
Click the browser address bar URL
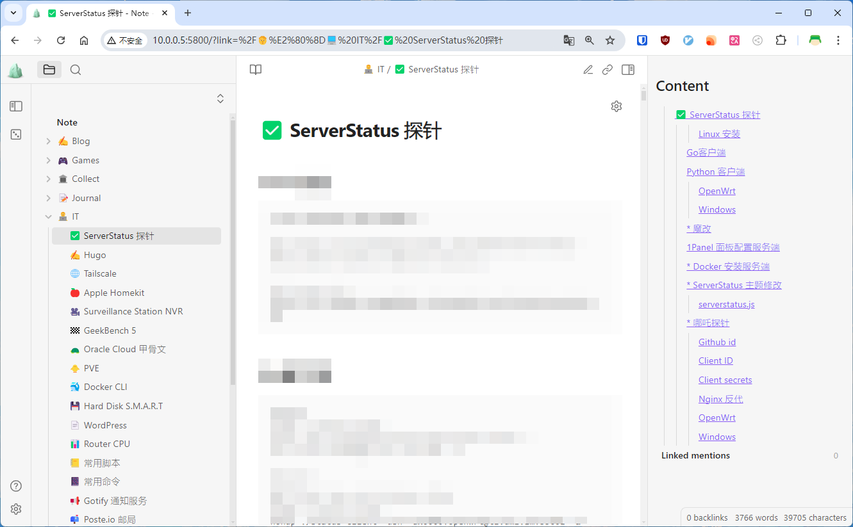coord(327,40)
